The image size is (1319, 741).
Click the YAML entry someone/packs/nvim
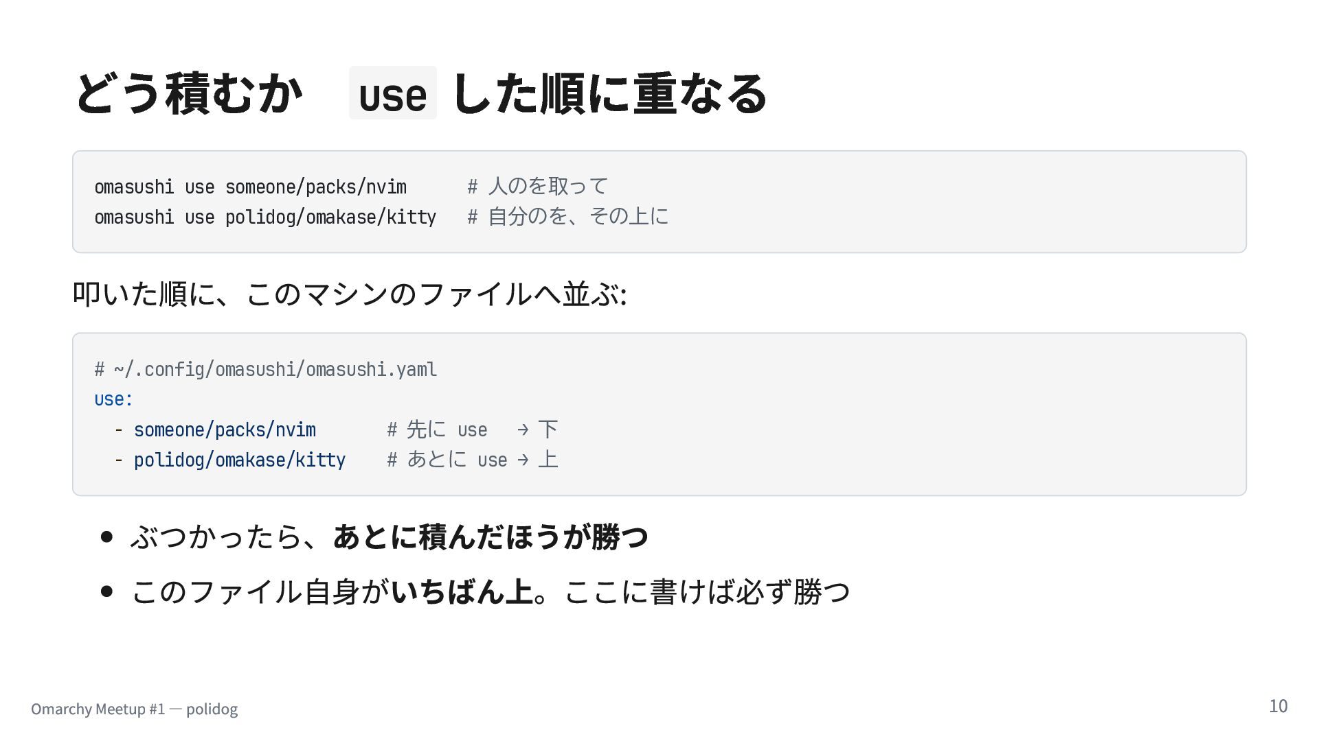pyautogui.click(x=225, y=430)
